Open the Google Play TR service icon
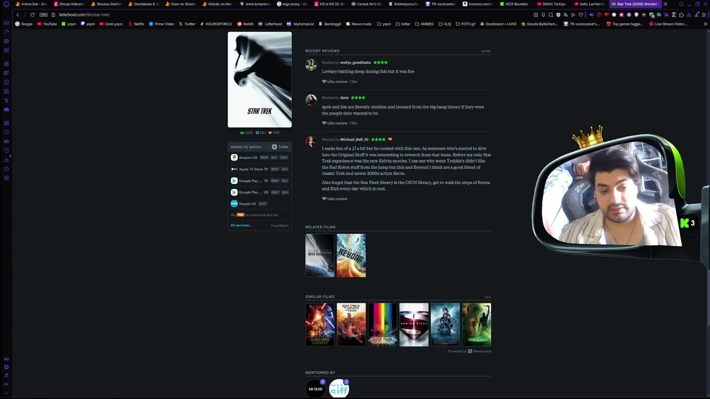Viewport: 710px width, 399px height. pyautogui.click(x=234, y=181)
